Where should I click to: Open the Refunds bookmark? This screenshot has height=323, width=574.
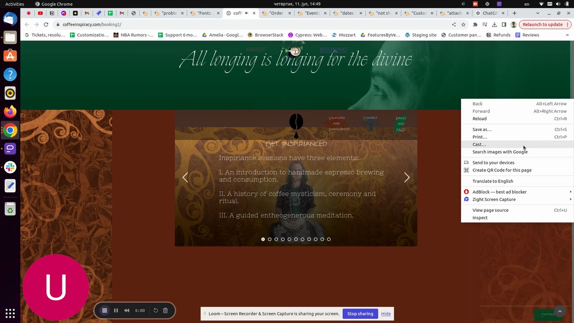(498, 35)
